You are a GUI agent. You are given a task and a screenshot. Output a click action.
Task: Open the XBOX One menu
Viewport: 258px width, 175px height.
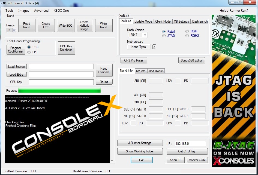point(61,11)
